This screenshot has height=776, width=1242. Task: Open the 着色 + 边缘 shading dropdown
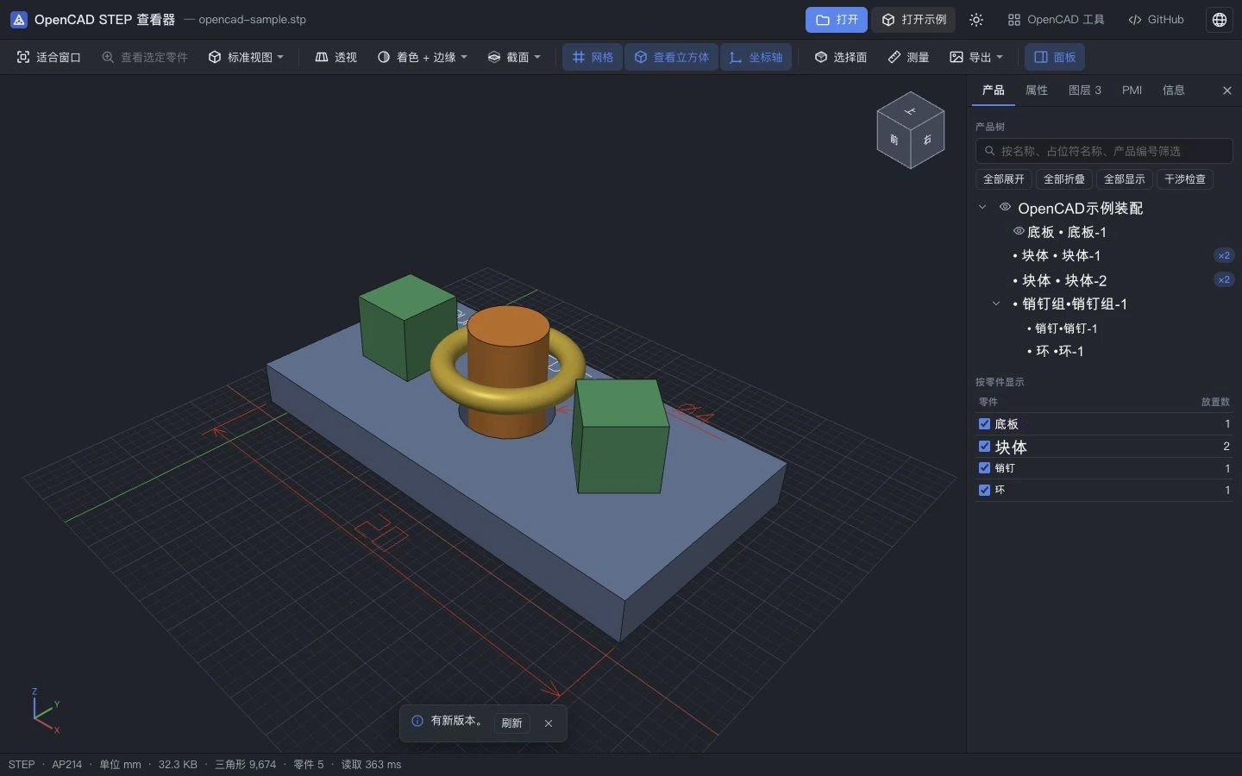pos(423,57)
